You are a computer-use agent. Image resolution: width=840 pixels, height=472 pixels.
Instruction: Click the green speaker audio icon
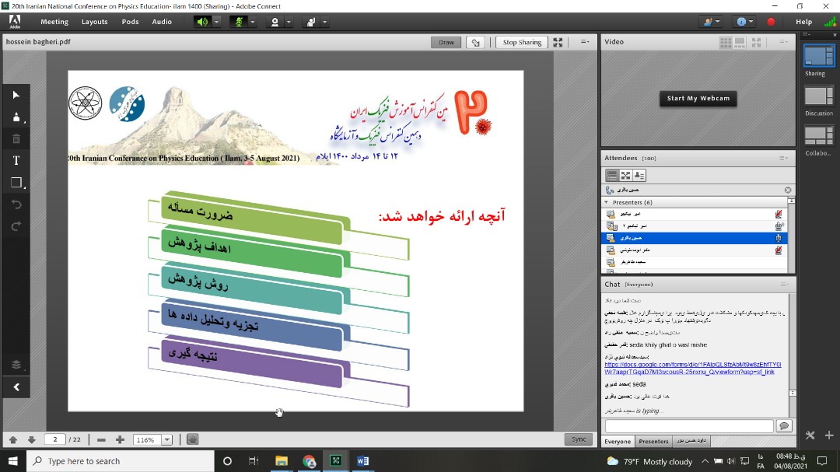[202, 22]
